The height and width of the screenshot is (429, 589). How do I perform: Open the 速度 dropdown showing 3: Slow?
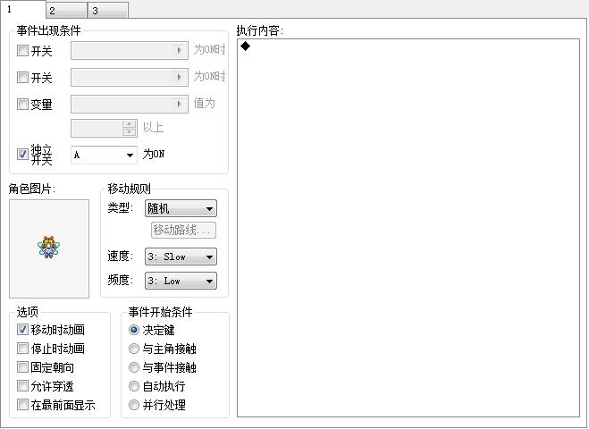[x=181, y=257]
